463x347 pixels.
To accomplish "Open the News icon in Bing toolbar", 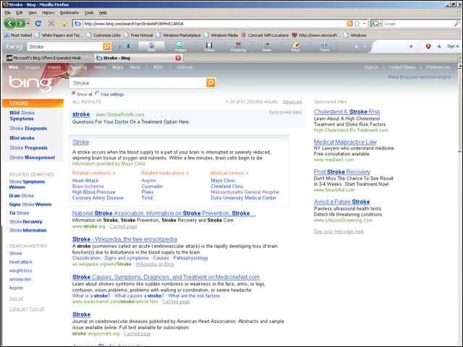I will pos(267,46).
